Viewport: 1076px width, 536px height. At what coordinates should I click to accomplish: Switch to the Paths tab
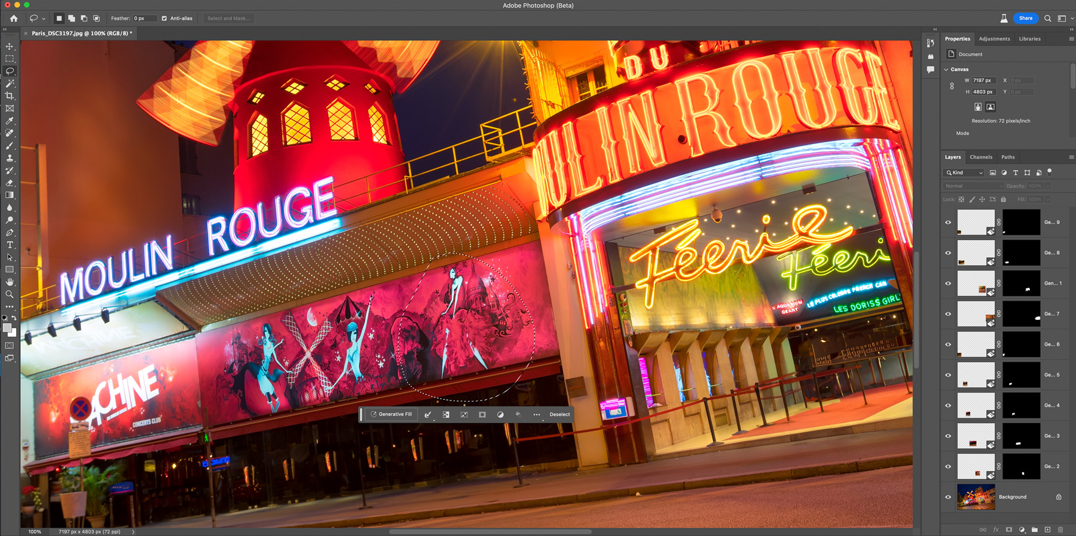pyautogui.click(x=1008, y=157)
